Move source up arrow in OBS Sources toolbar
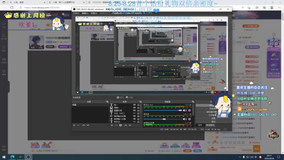 point(126,125)
